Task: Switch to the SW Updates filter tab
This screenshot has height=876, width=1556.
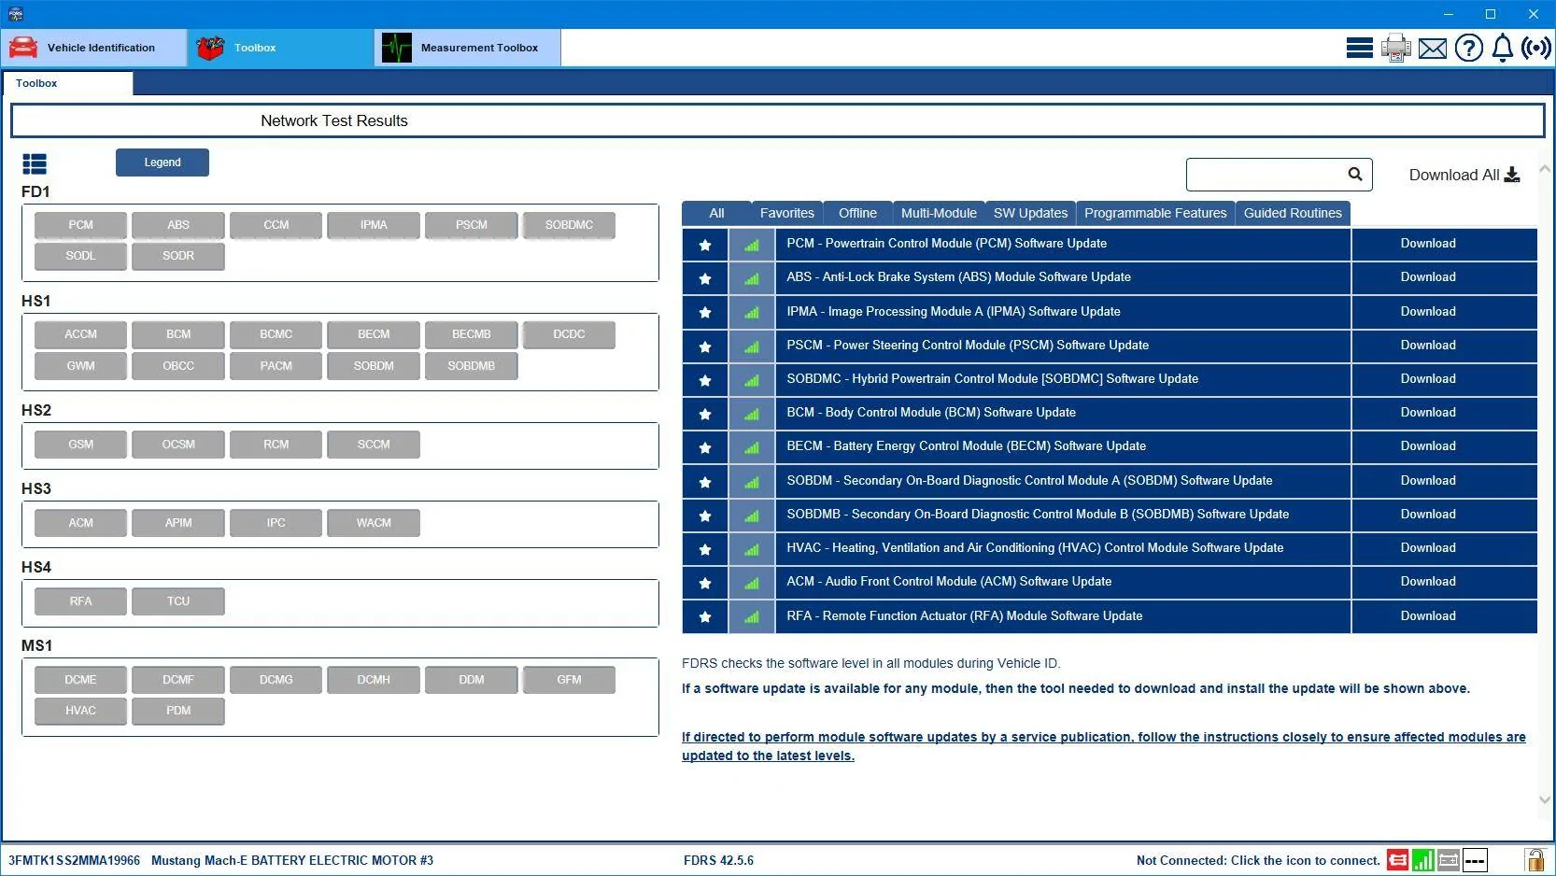Action: pos(1030,213)
